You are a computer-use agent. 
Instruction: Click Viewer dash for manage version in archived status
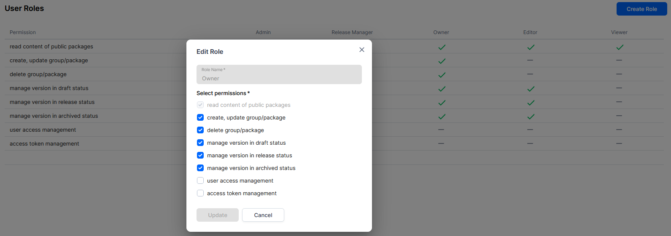pyautogui.click(x=619, y=116)
